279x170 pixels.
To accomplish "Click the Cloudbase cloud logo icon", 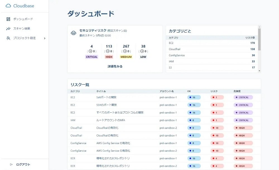I will coord(8,6).
